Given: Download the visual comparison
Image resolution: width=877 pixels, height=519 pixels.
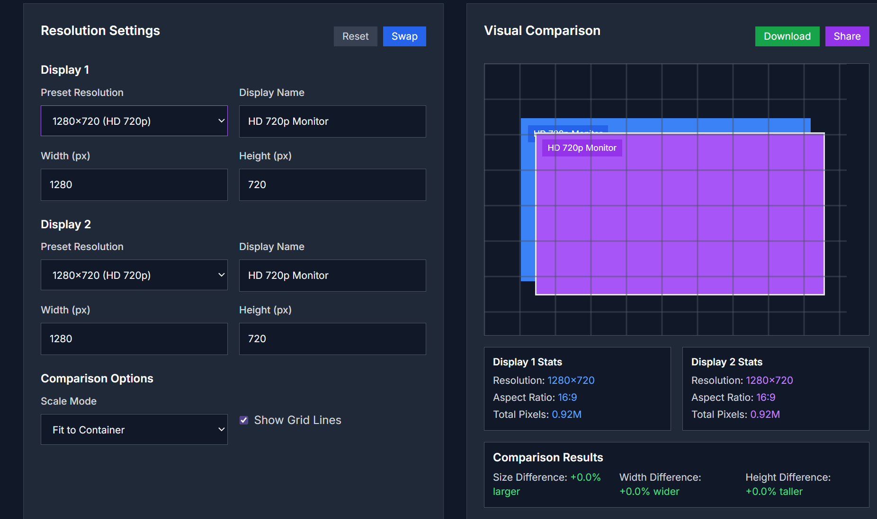Looking at the screenshot, I should (x=787, y=36).
